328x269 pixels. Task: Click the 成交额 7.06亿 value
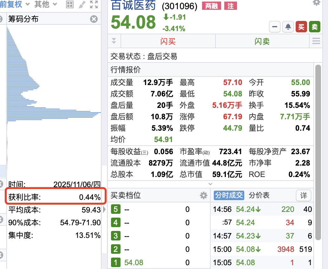pos(162,94)
